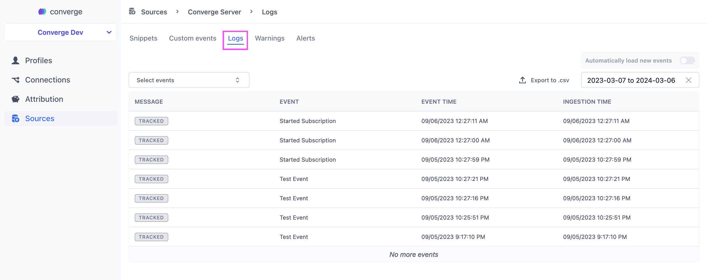Open the Select events dropdown
The image size is (707, 280).
pyautogui.click(x=189, y=80)
